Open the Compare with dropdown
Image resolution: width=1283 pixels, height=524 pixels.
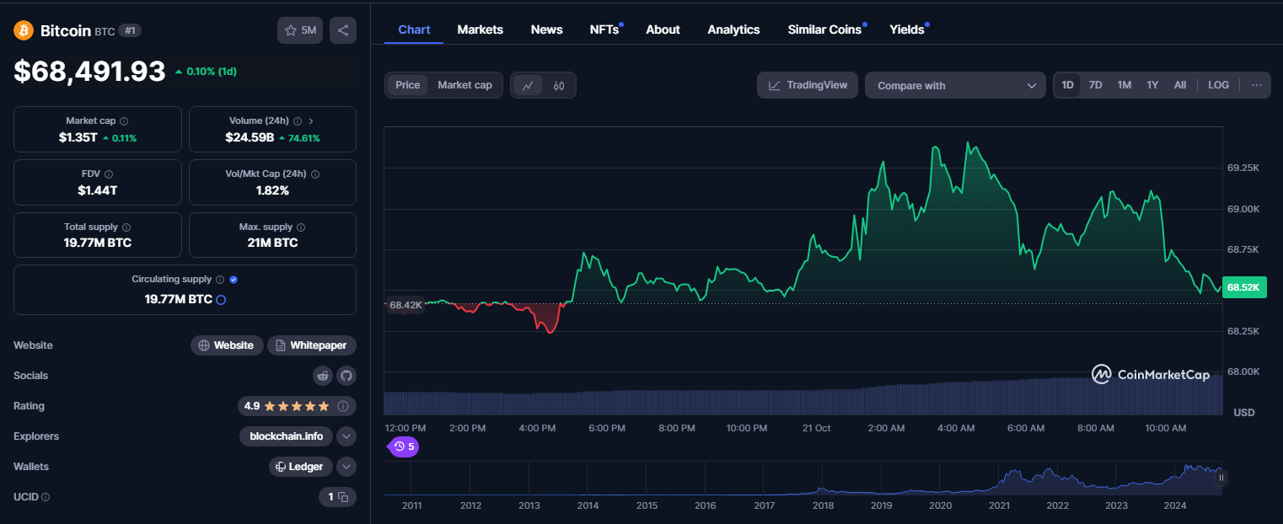pos(955,85)
